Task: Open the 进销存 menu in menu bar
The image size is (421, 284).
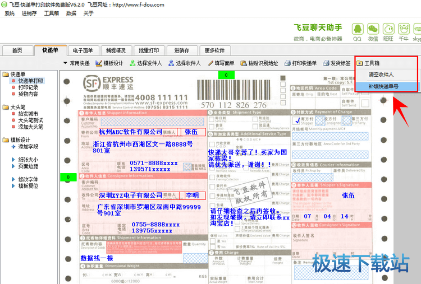Action: (x=29, y=13)
